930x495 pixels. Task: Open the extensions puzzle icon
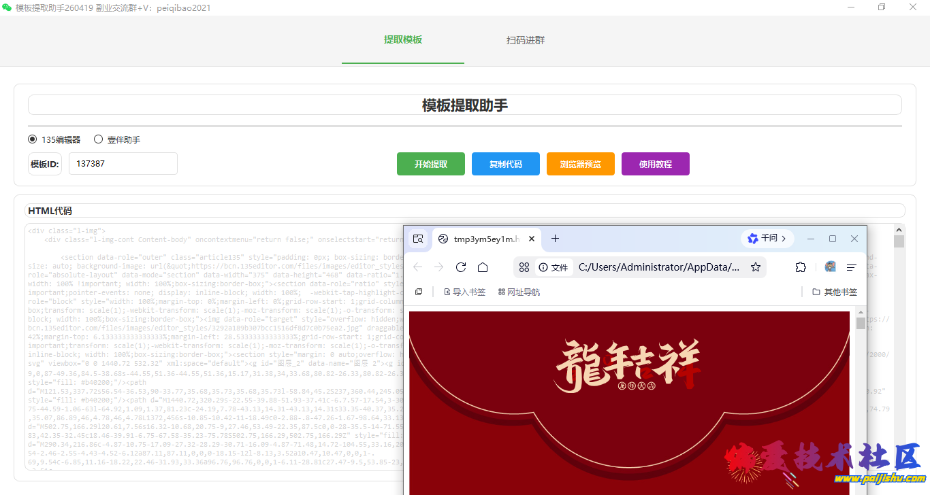tap(800, 267)
